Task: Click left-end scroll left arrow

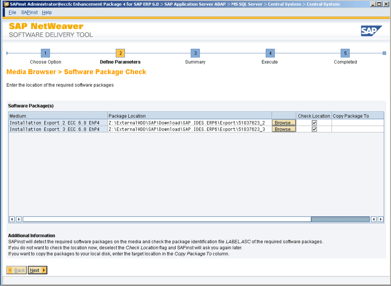Action: pos(12,220)
